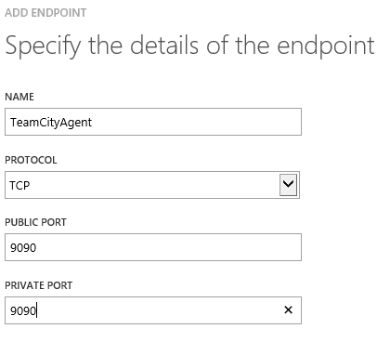390x342 pixels.
Task: Expand the TCP protocol combo box
Action: click(x=152, y=185)
